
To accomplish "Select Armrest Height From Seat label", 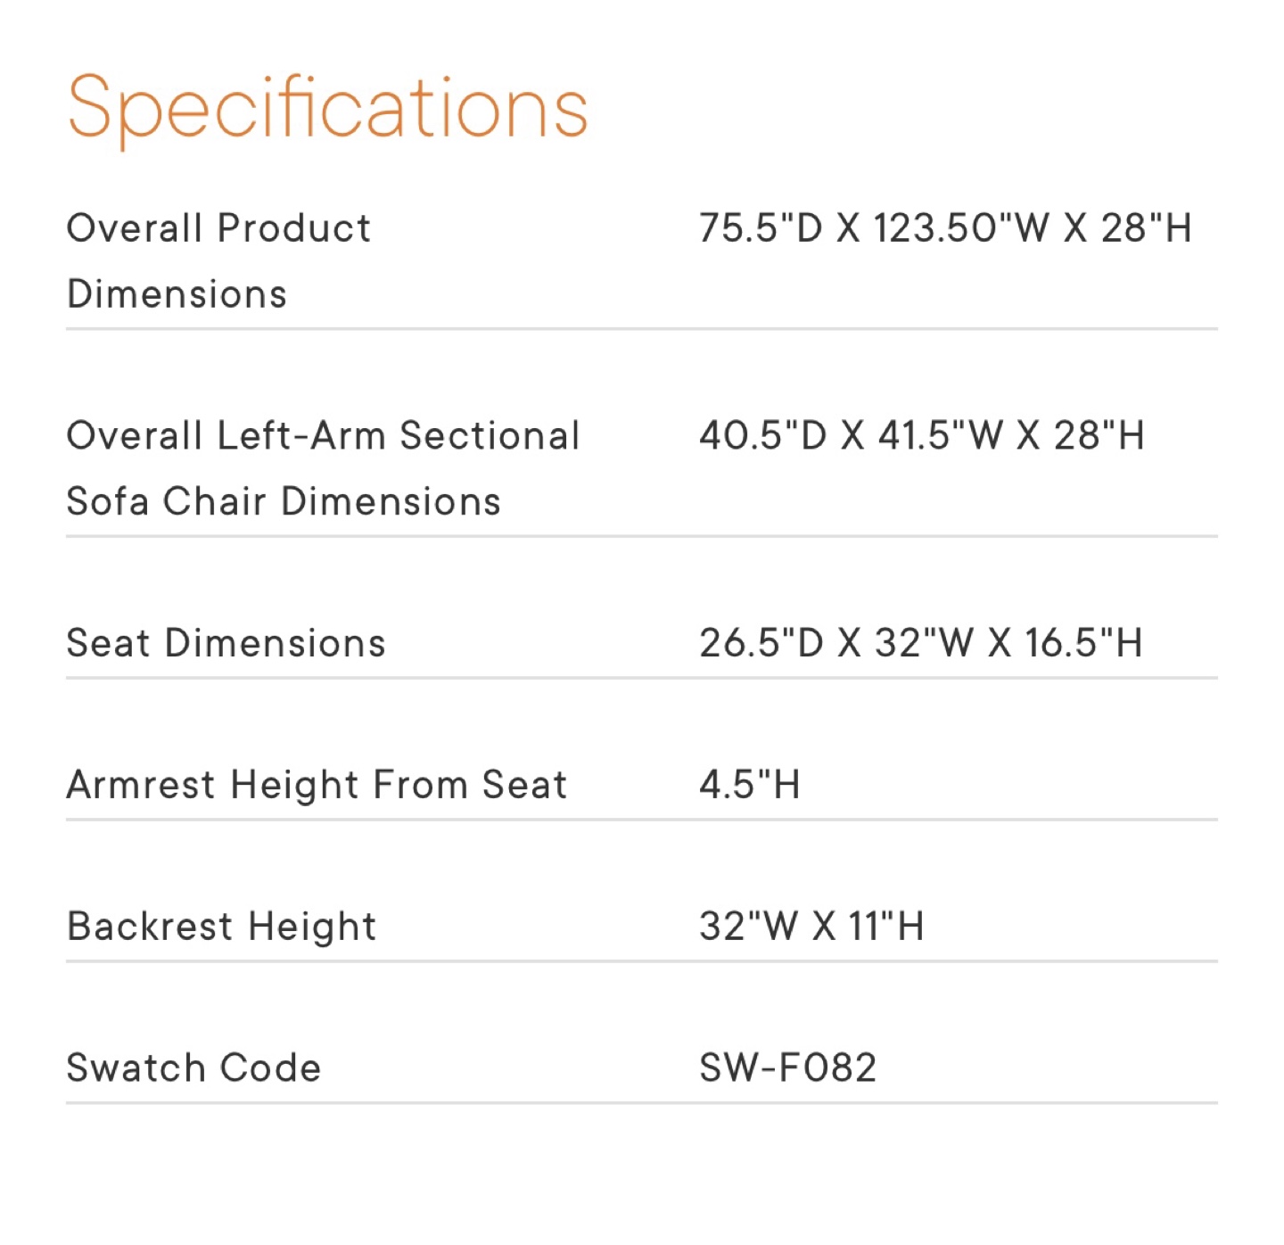I will click(x=317, y=785).
